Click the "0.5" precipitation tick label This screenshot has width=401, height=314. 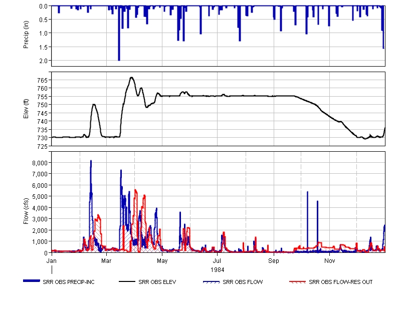pos(44,20)
